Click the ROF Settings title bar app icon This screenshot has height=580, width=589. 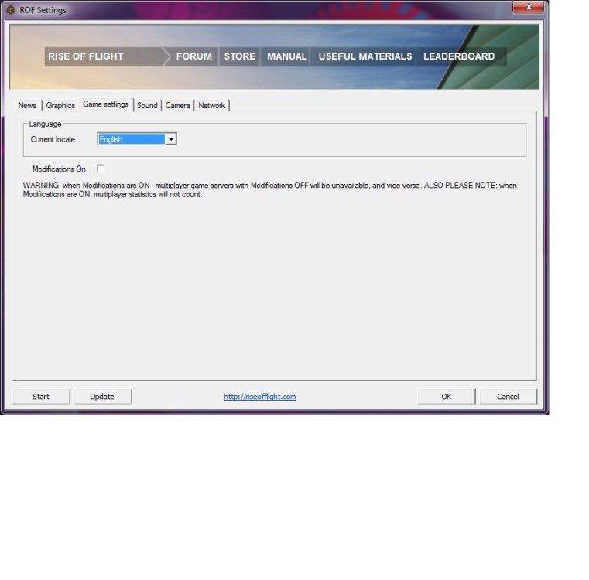pos(11,10)
